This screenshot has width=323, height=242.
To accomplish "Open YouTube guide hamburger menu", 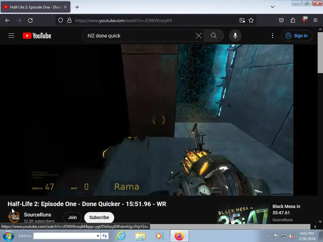I will pyautogui.click(x=11, y=36).
